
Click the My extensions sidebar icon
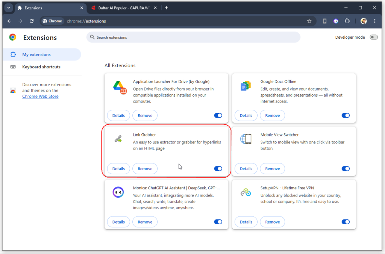[13, 54]
